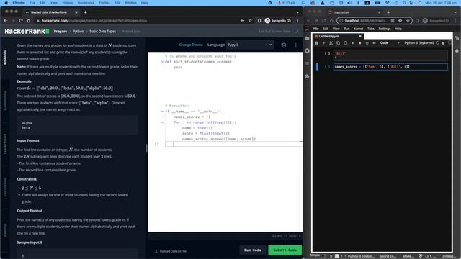
Task: Open JupyterLab File menu
Action: 315,29
